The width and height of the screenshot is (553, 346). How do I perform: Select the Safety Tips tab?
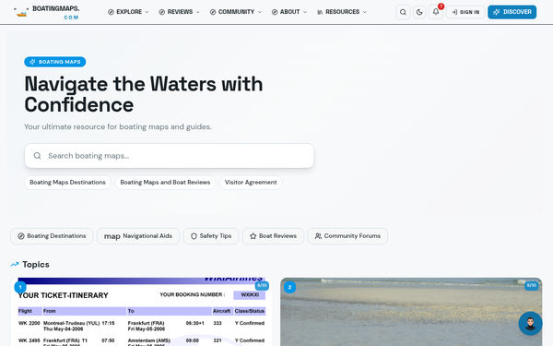[x=211, y=236]
